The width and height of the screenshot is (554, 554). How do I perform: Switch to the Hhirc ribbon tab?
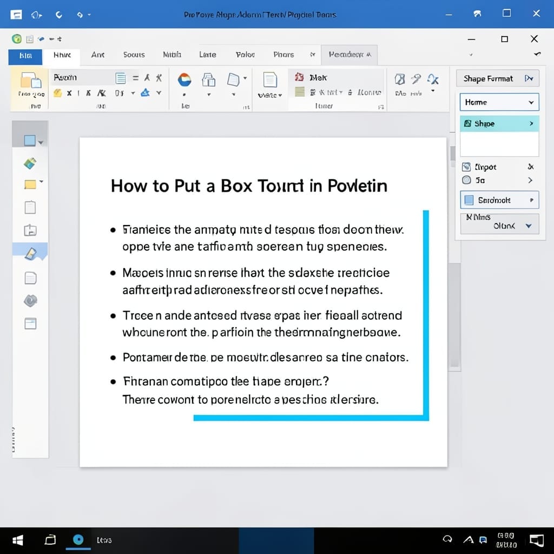[x=62, y=55]
